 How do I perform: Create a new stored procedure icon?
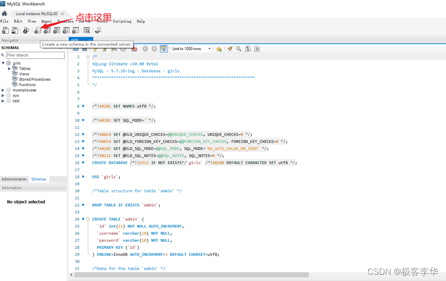66,30
